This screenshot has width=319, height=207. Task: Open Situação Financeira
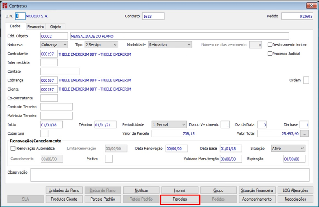point(257,190)
